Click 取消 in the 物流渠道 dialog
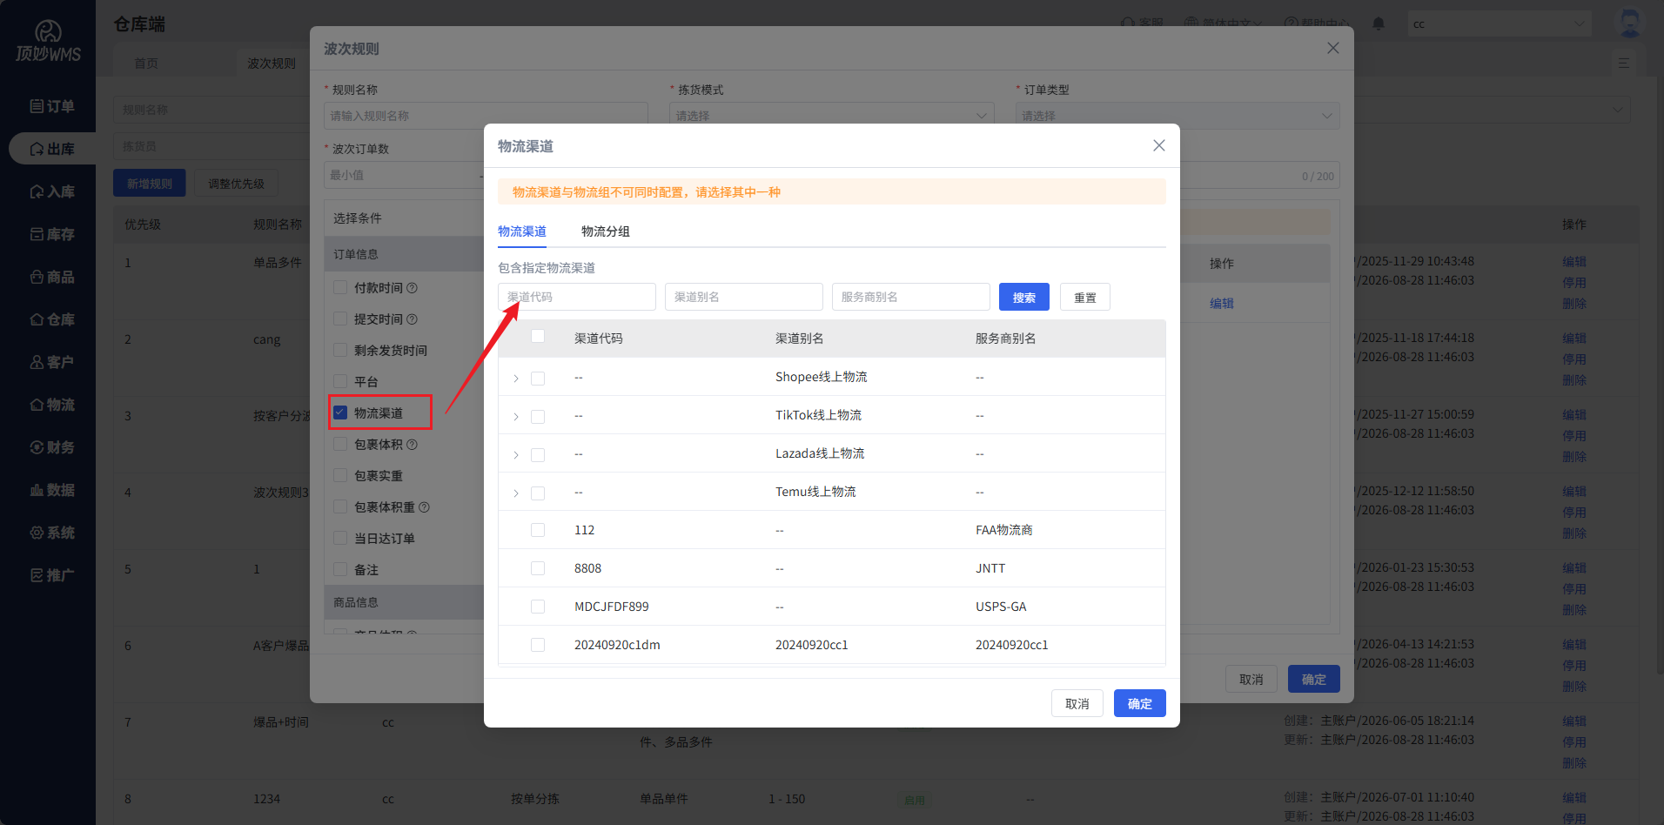The width and height of the screenshot is (1664, 825). 1077,703
